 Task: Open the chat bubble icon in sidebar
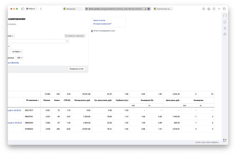[225, 22]
